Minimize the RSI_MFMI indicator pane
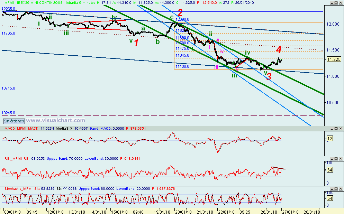 pyautogui.click(x=332, y=159)
